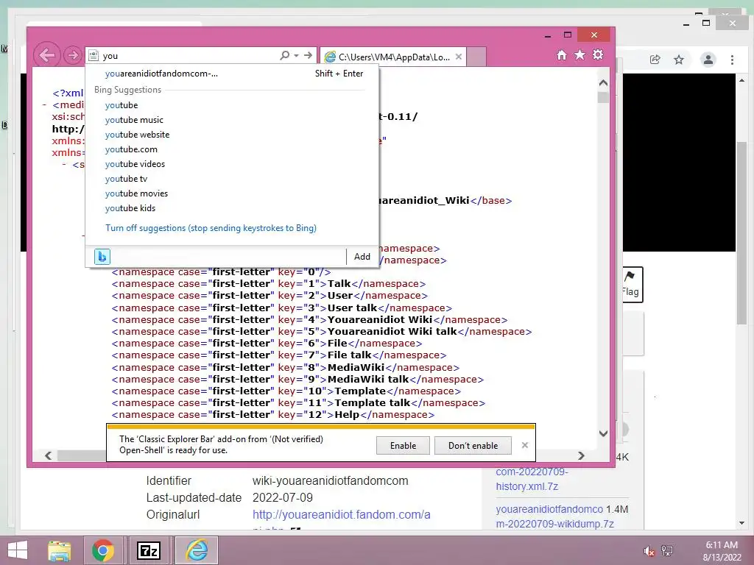Open the Windows Start button
Screen dimensions: 754x565
pos(18,550)
